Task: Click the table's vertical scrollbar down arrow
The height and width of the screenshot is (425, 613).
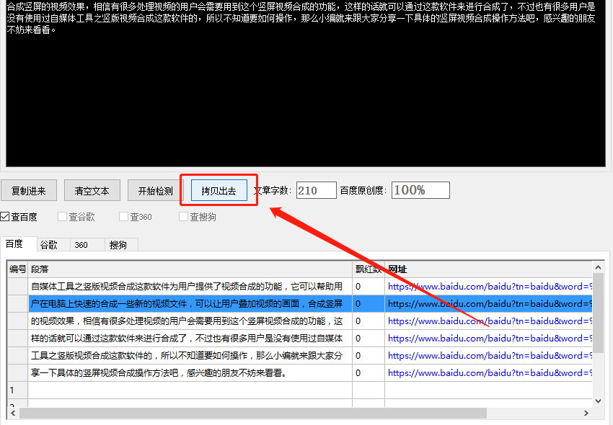Action: (598, 401)
